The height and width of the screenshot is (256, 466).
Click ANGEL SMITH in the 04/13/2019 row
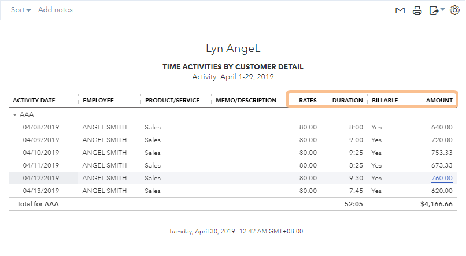pos(105,191)
